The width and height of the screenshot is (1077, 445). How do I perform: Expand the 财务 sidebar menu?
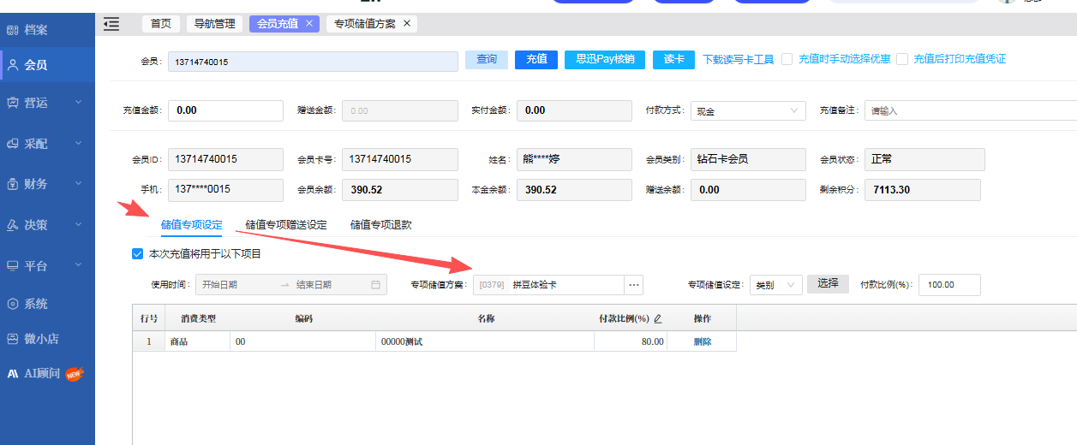[x=47, y=184]
